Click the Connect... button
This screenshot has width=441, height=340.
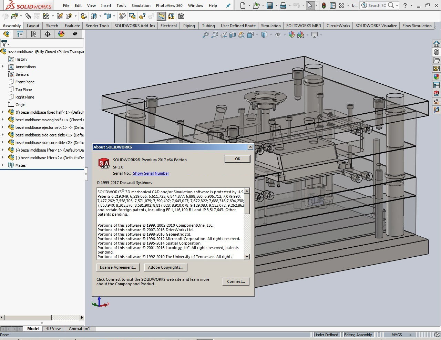(x=236, y=281)
